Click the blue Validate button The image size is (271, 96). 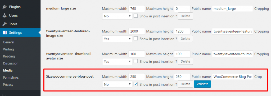click(x=202, y=84)
